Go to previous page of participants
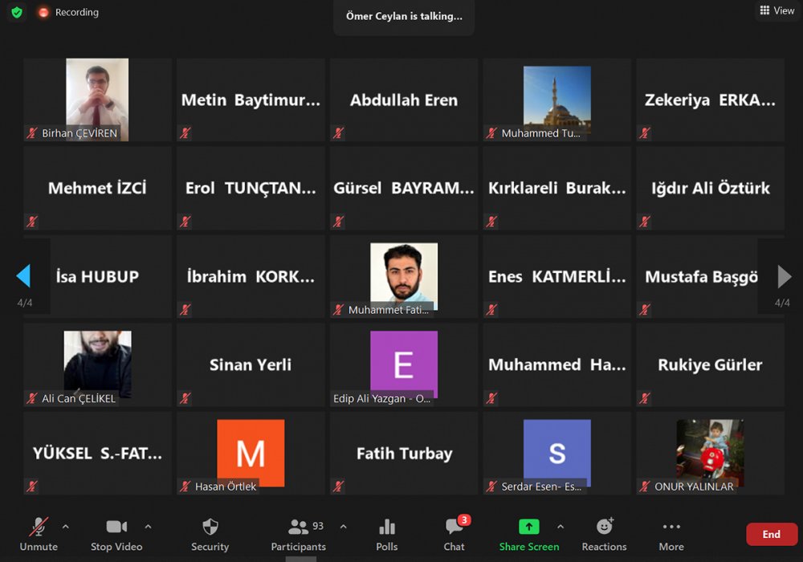Viewport: 803px width, 562px height. pyautogui.click(x=23, y=276)
